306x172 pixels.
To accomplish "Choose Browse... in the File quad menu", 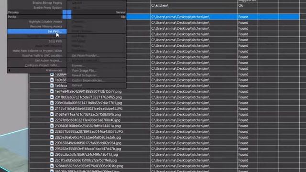I will (78, 65).
